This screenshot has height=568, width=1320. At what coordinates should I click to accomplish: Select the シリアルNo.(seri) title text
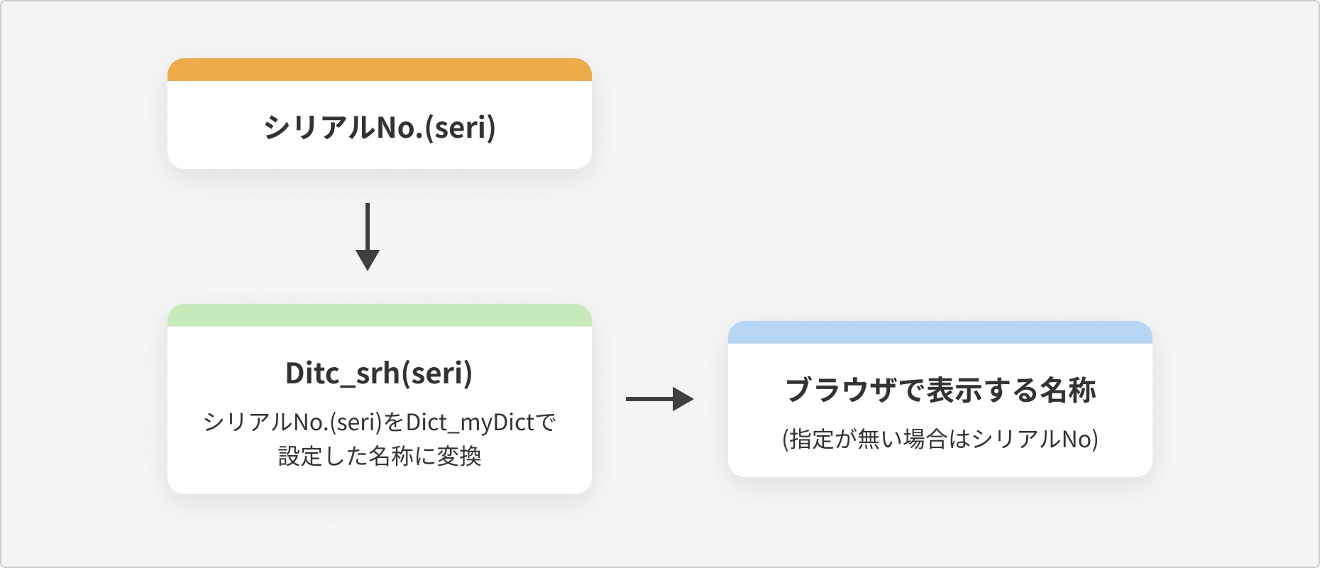point(380,127)
